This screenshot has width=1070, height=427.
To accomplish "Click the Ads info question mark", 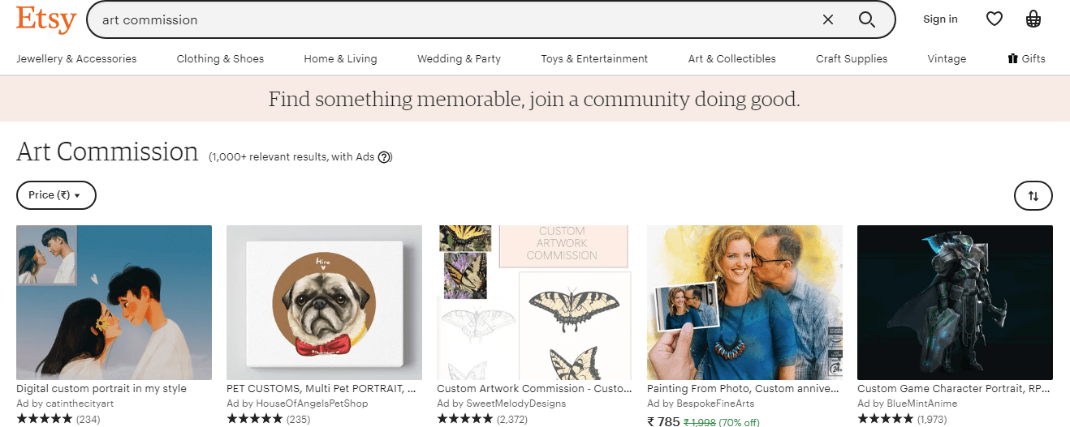I will pos(385,157).
